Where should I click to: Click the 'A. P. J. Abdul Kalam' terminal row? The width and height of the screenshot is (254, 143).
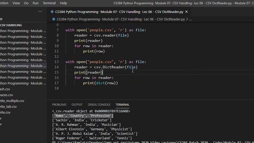point(95,134)
